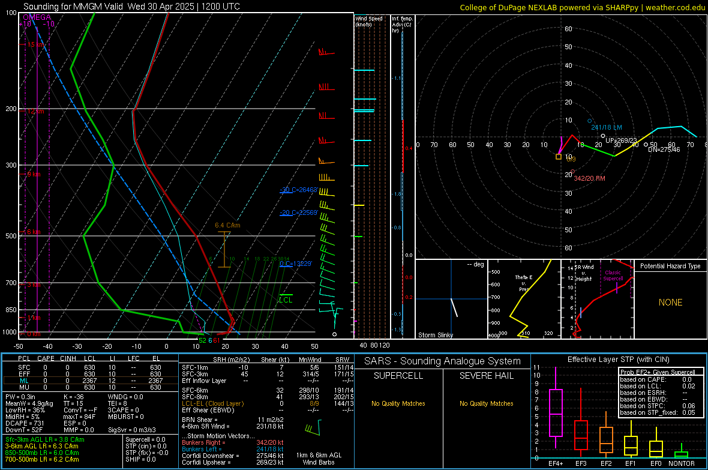The image size is (708, 470).
Task: Click the Bunkers Left = 241/18 kt line
Action: 233,449
